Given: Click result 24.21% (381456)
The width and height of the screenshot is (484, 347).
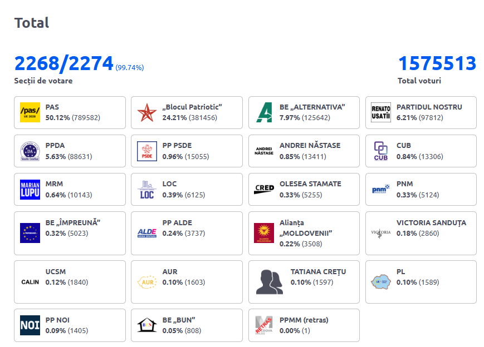Looking at the screenshot, I should click(190, 118).
